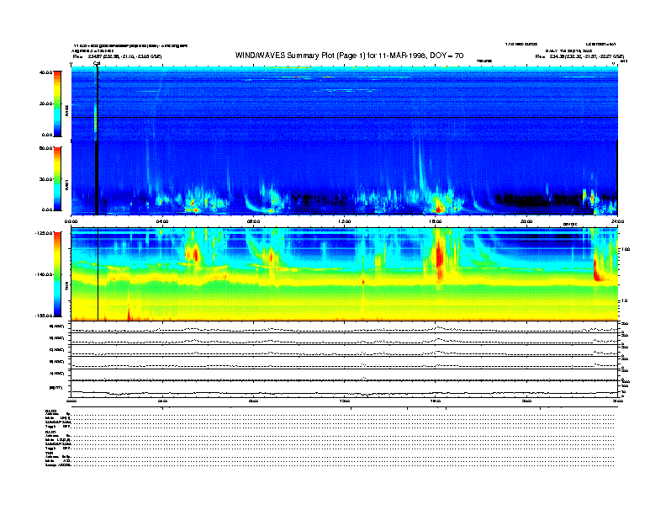
Task: Click the RAD2 color scale bar
Action: (57, 104)
